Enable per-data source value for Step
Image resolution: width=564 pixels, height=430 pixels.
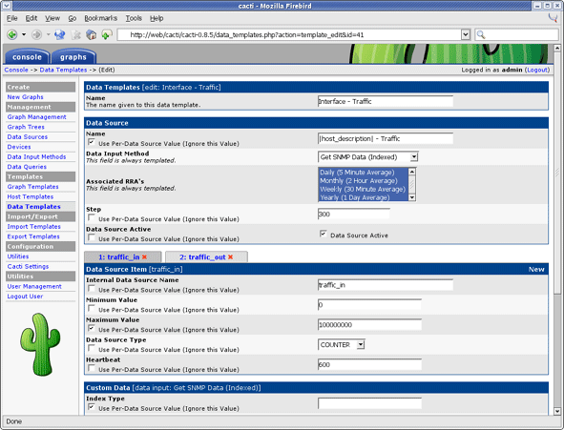click(x=92, y=217)
